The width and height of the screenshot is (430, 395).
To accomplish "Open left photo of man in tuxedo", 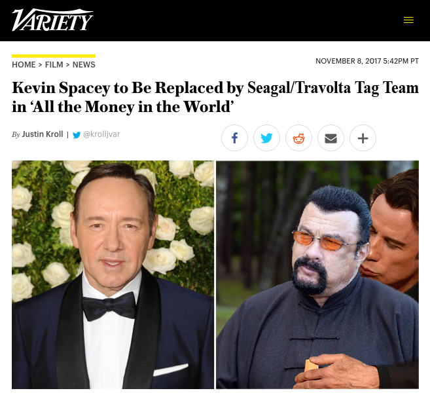I will [113, 274].
